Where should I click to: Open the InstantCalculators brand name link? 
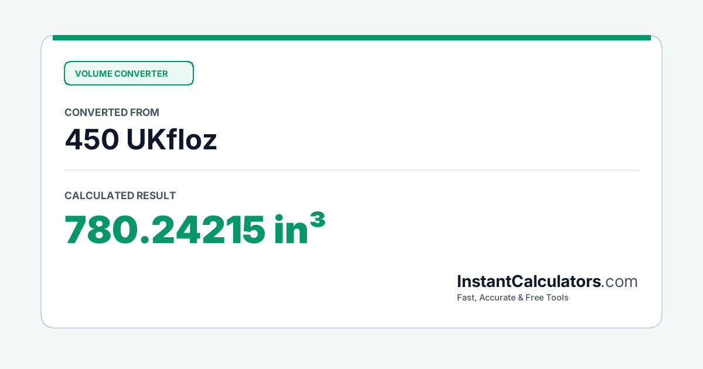529,282
